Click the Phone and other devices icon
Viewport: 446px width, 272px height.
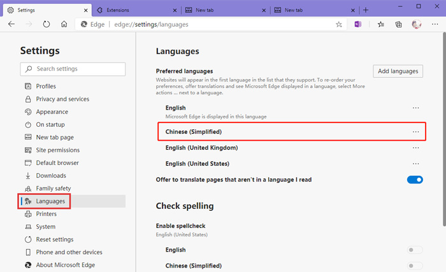point(28,252)
